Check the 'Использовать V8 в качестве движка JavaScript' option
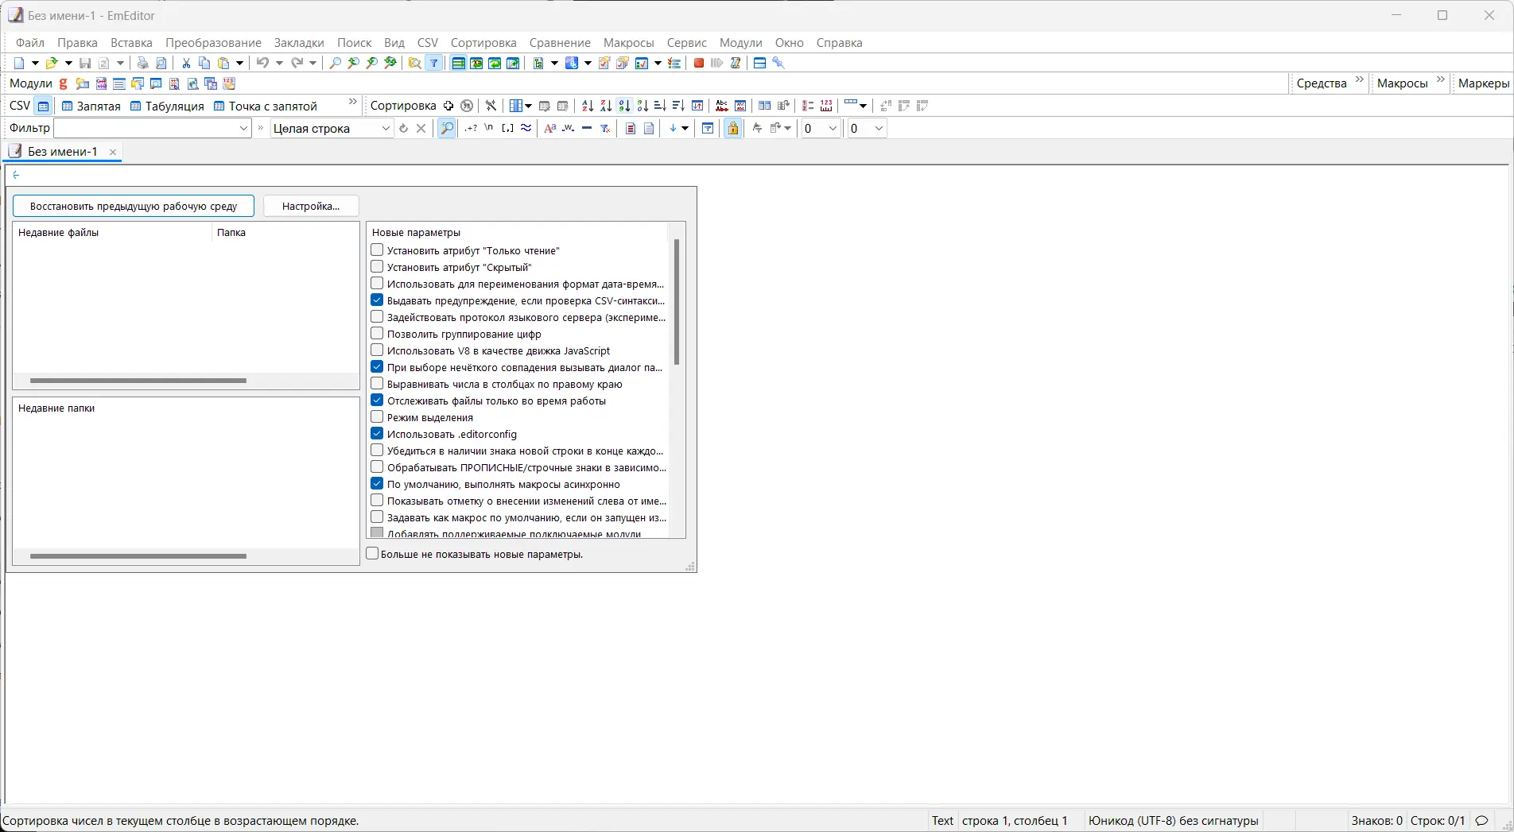The height and width of the screenshot is (832, 1514). coord(377,350)
